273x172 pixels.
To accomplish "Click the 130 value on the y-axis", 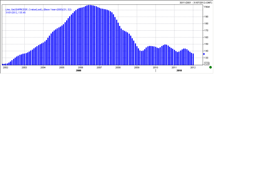I will (206, 58).
